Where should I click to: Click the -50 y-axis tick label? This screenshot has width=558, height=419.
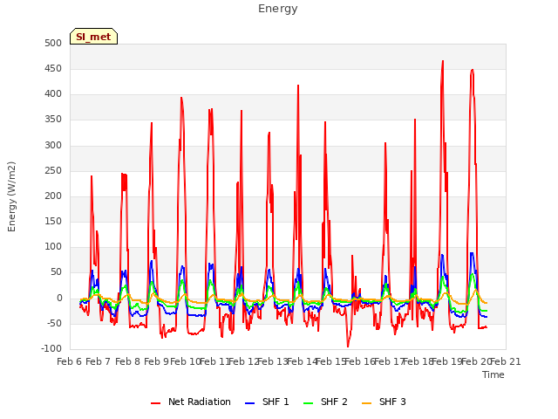[x=54, y=324]
